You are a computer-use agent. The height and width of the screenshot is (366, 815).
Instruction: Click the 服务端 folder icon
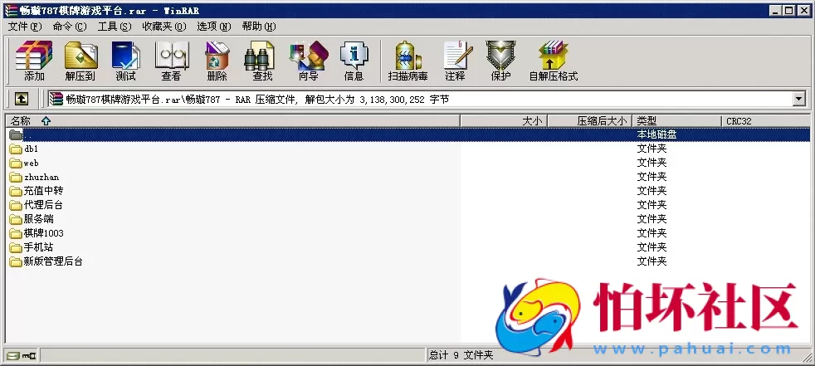click(16, 219)
